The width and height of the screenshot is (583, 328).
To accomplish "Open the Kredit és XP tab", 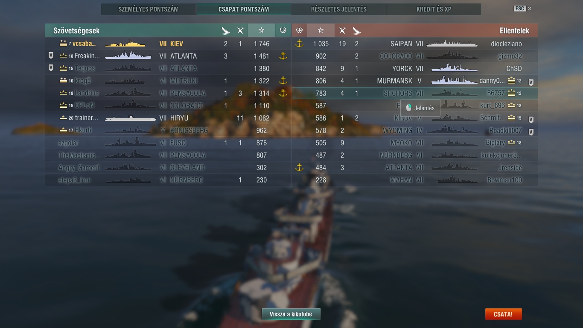I will [x=434, y=9].
